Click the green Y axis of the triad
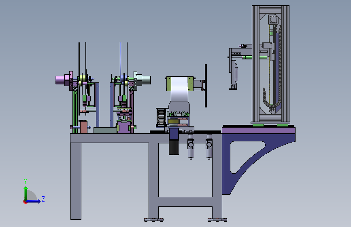351x227 pixels. click(26, 193)
